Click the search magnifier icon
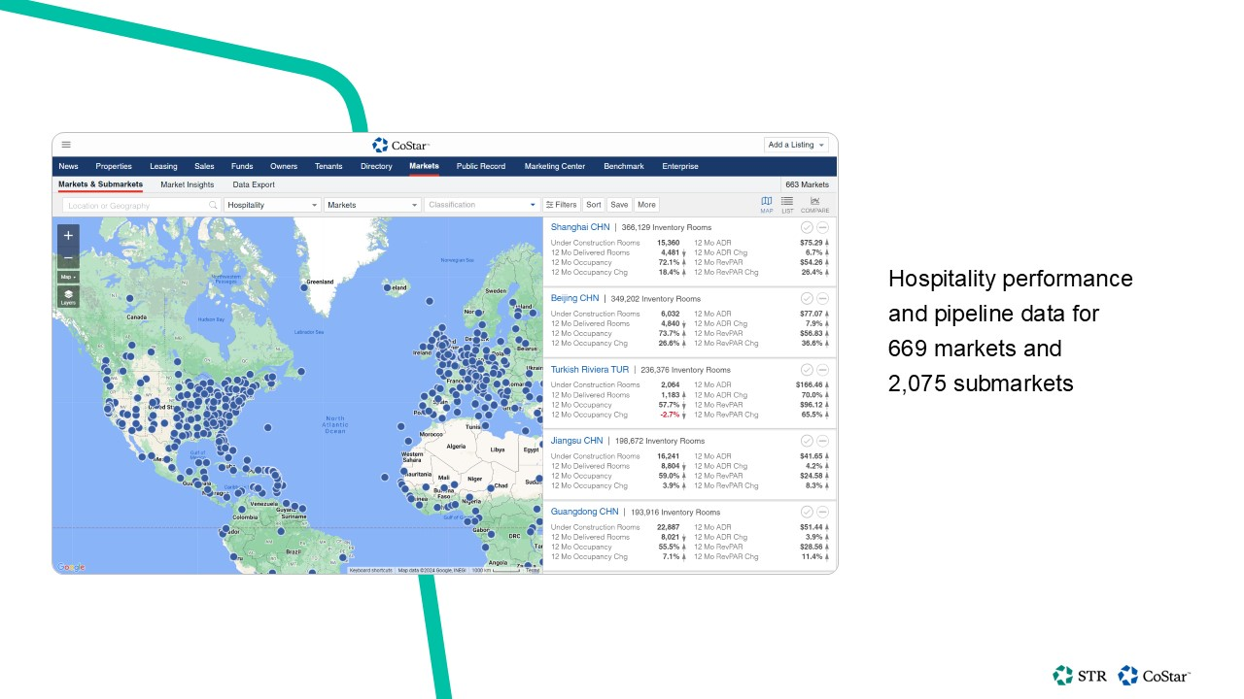The height and width of the screenshot is (699, 1244). coord(213,205)
